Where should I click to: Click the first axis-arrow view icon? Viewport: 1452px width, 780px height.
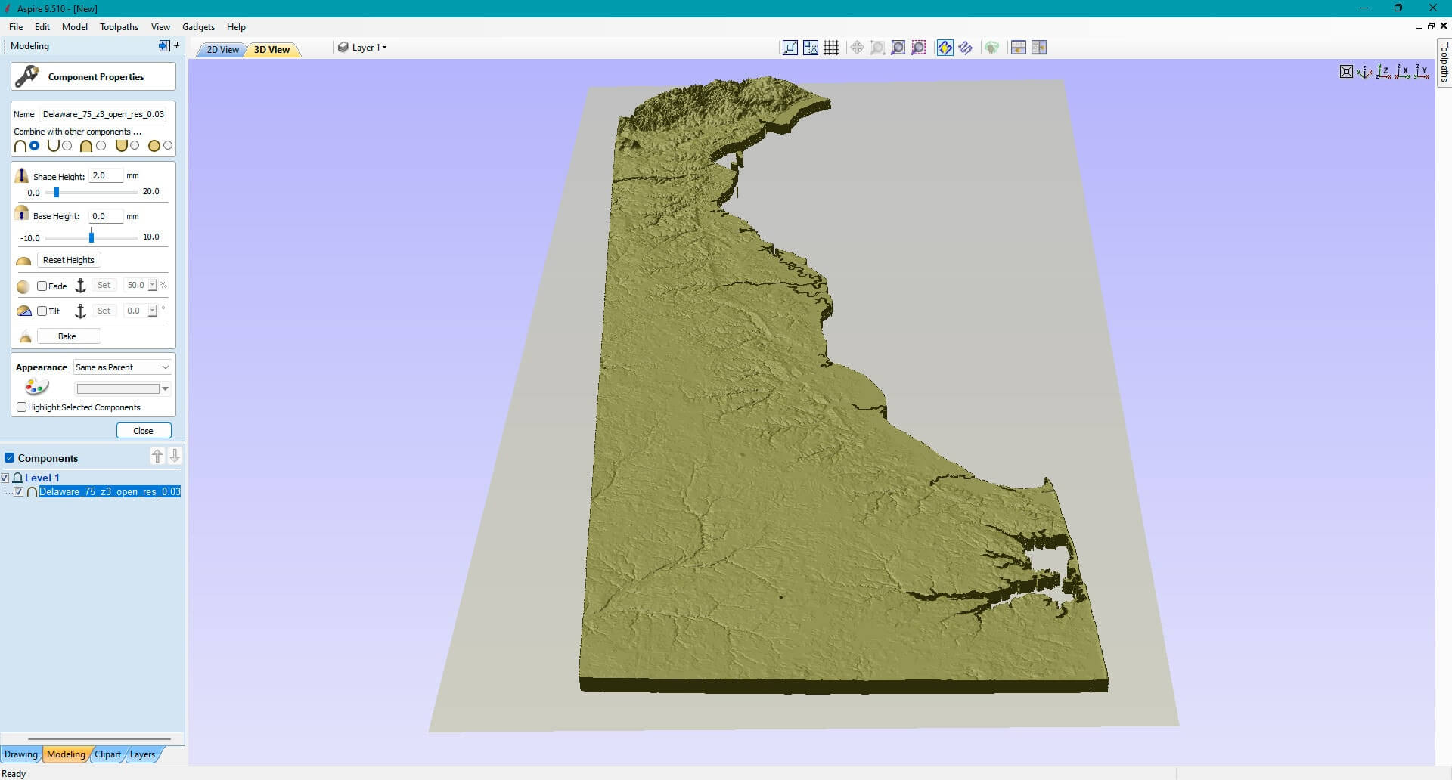[x=1365, y=72]
